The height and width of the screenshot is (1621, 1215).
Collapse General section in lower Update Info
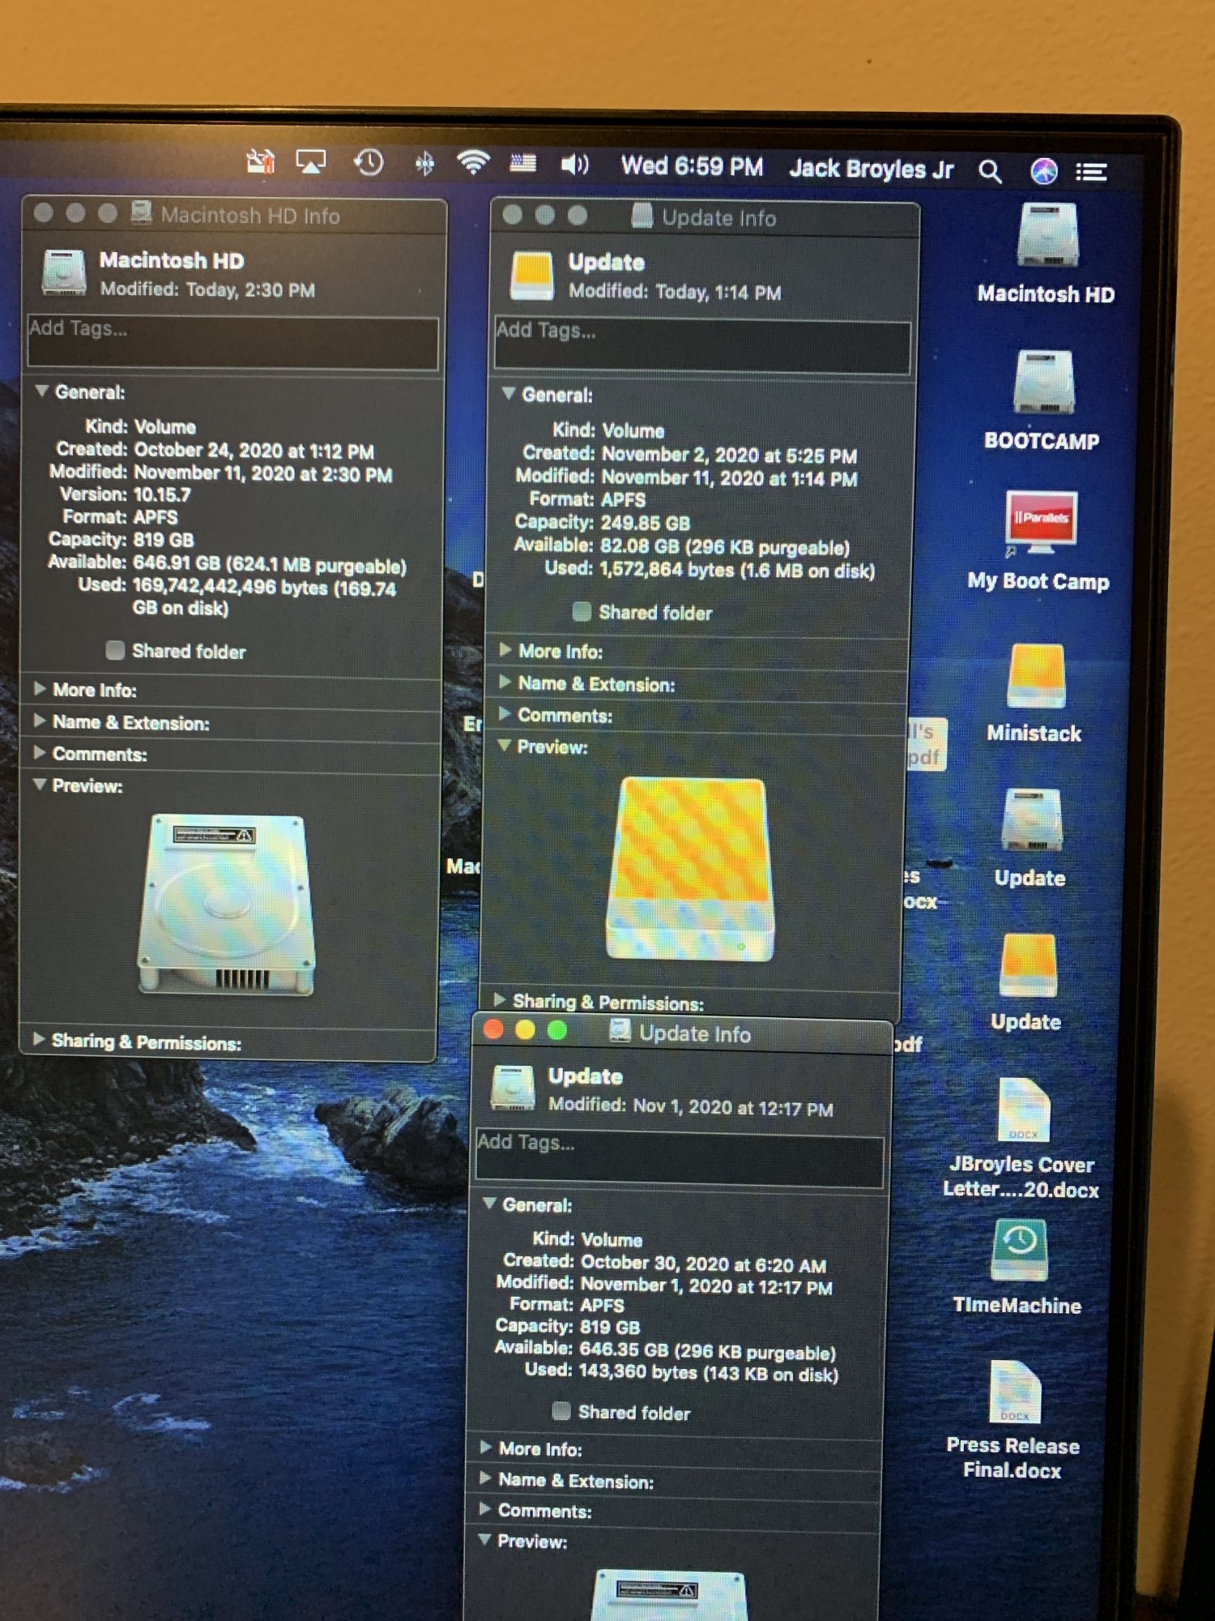click(489, 1204)
